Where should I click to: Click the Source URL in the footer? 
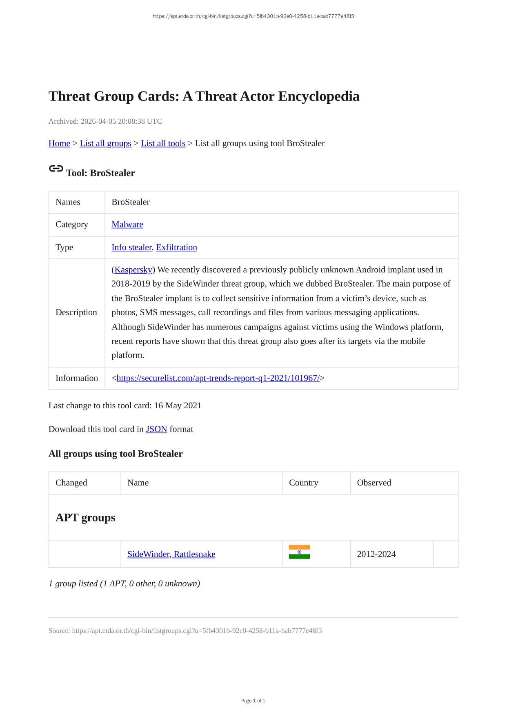[x=197, y=631]
